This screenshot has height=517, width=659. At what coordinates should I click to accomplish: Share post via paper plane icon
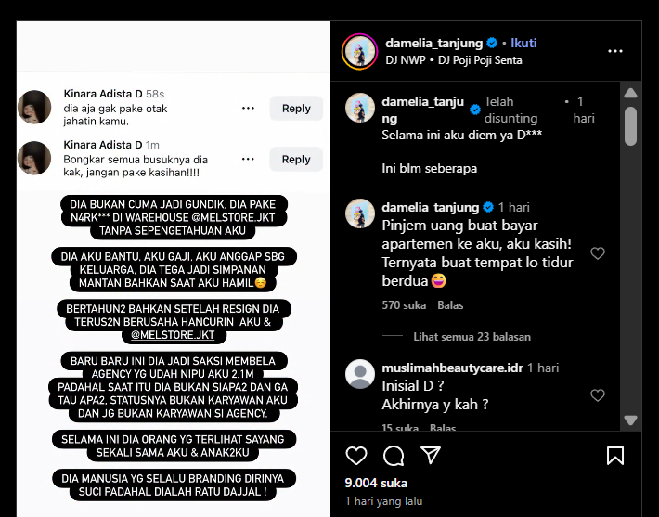coord(431,455)
